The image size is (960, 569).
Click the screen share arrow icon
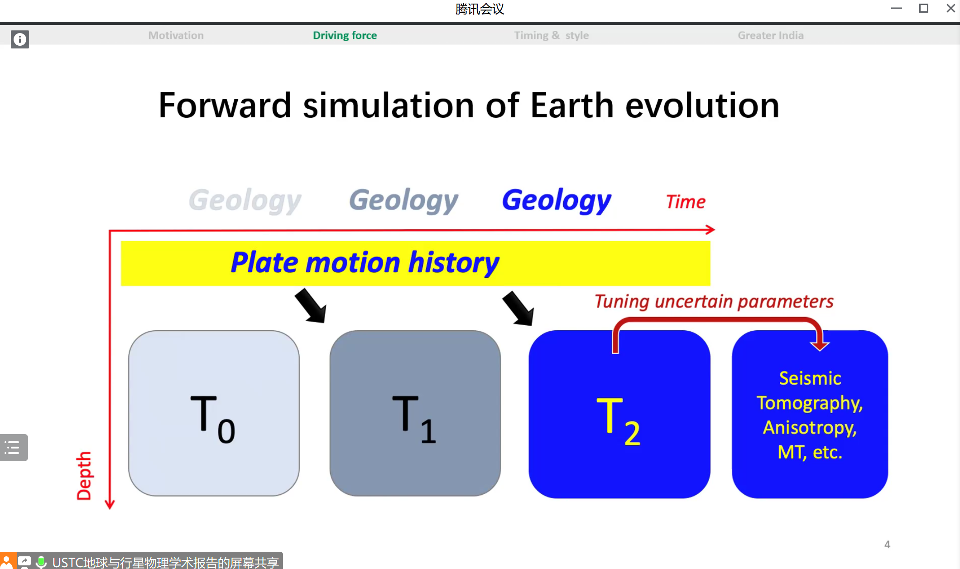click(x=25, y=562)
